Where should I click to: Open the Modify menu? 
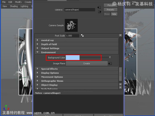[18, 2]
